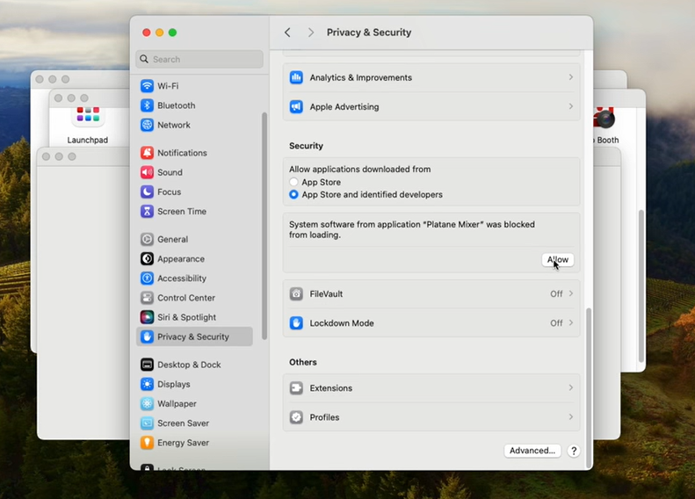This screenshot has height=499, width=695.
Task: Click the Screen Time label
Action: pos(182,212)
